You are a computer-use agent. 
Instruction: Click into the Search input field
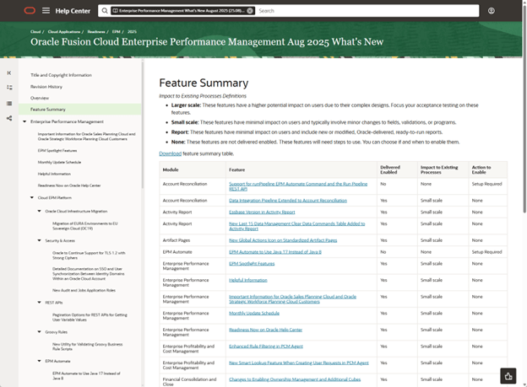pos(363,11)
